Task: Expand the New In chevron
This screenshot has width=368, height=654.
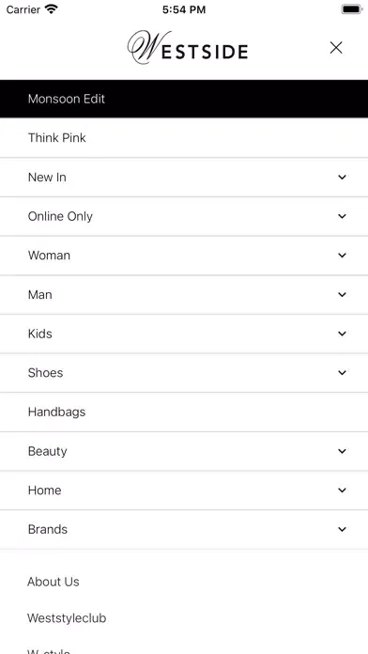Action: click(x=342, y=178)
